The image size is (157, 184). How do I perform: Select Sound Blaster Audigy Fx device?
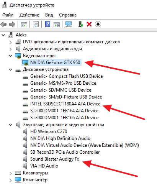[55, 159]
